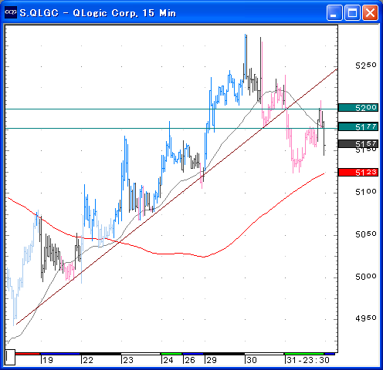The image size is (383, 370).
Task: Click date label 24 on time axis
Action: [x=168, y=360]
